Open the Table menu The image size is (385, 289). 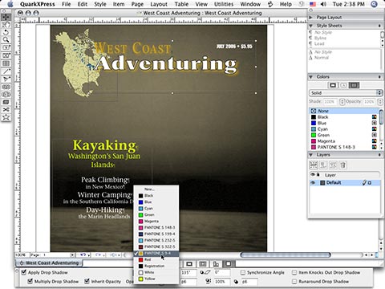(181, 4)
